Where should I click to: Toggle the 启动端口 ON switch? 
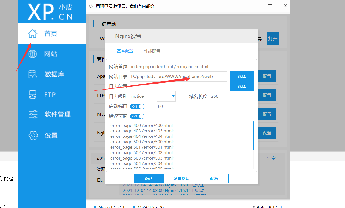pyautogui.click(x=137, y=106)
